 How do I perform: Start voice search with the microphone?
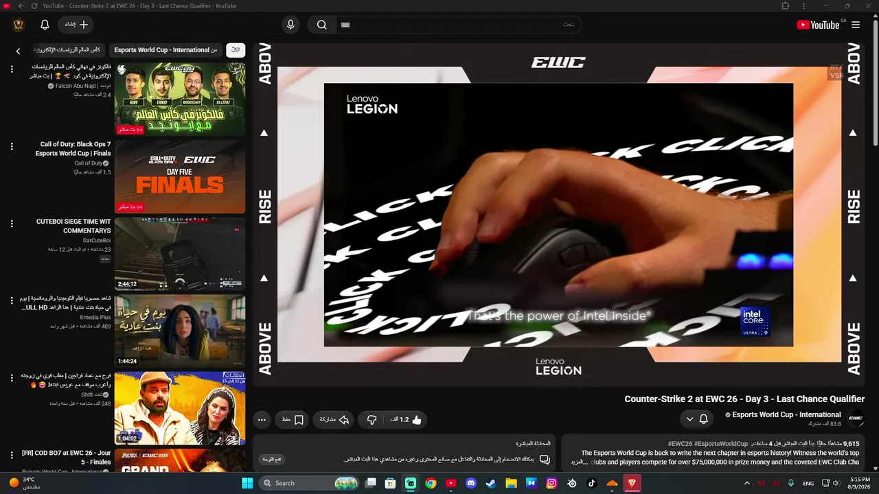coord(290,25)
